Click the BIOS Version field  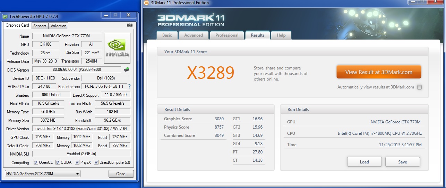click(x=77, y=69)
